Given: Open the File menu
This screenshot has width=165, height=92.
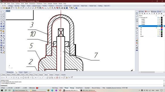Looking at the screenshot, I should [2, 4].
